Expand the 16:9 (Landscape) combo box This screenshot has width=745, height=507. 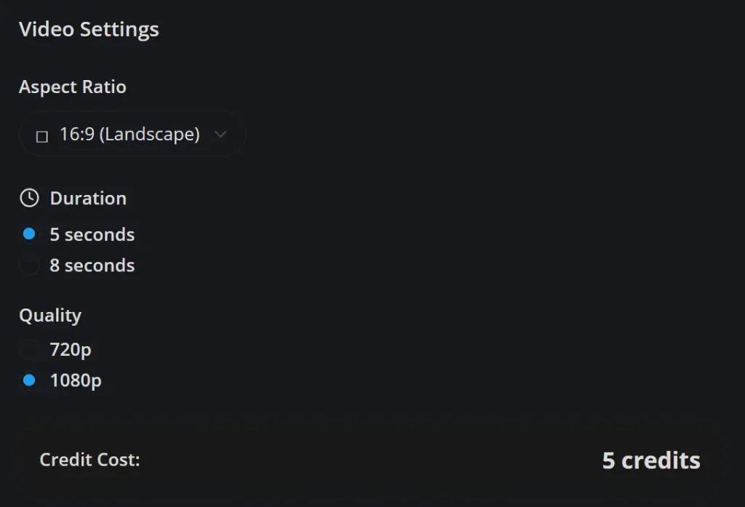pyautogui.click(x=133, y=135)
